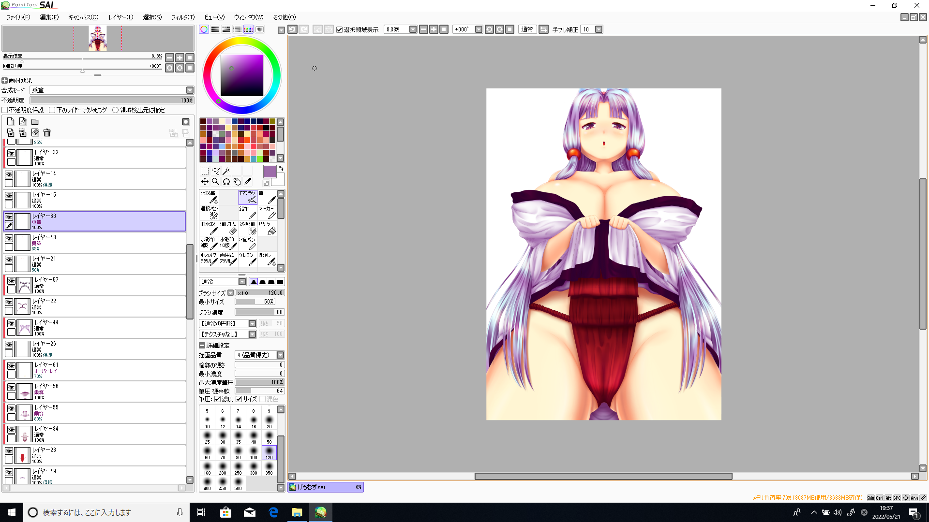Screen dimensions: 929x522
Task: Open texture テクスチャなし dropdown
Action: [x=252, y=334]
